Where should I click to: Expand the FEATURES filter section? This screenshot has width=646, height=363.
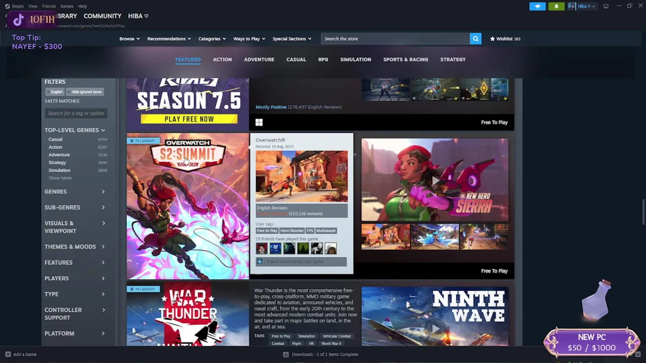coord(75,263)
